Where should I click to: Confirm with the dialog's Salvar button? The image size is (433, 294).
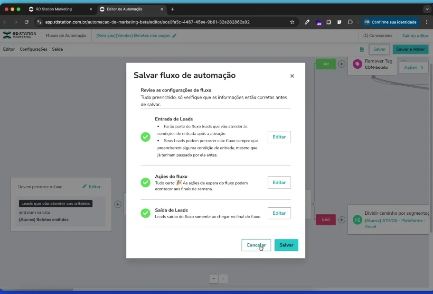coord(286,245)
